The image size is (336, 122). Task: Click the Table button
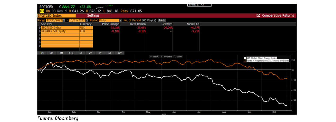tap(162, 20)
